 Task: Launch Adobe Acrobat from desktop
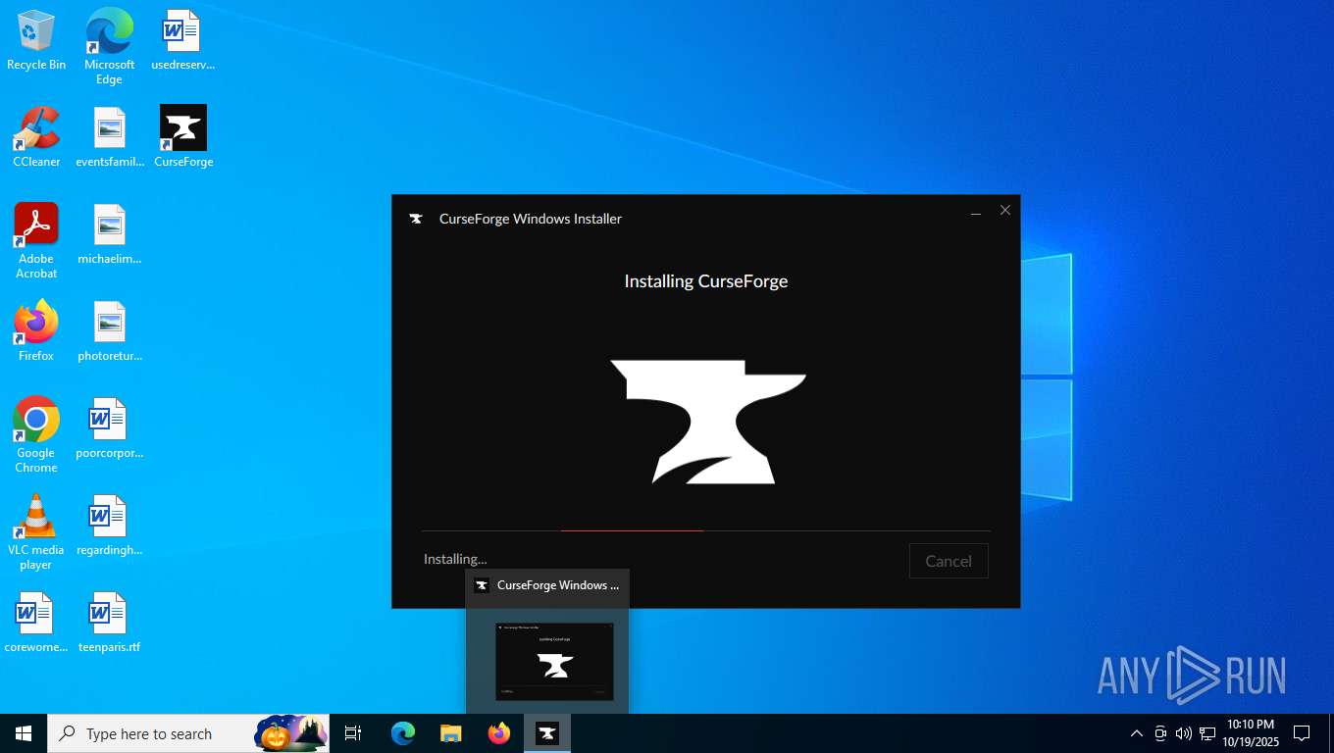coord(36,241)
